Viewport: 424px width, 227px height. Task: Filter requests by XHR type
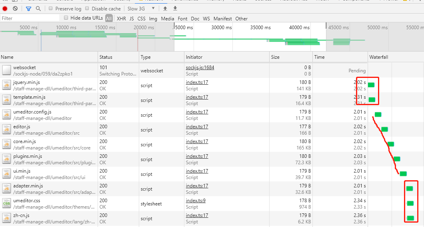(x=122, y=18)
